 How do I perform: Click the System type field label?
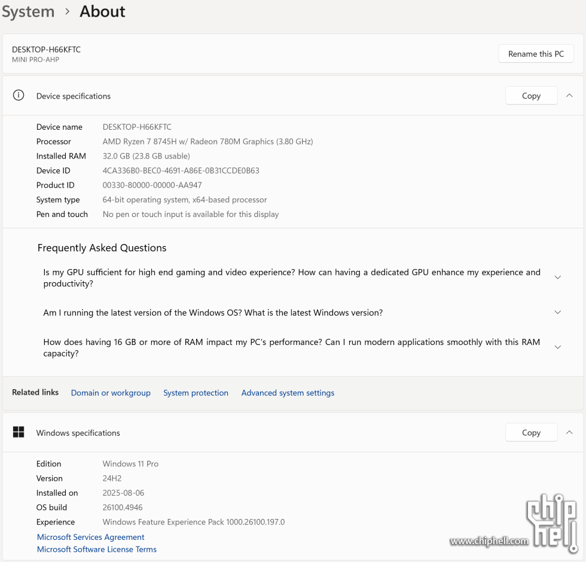[x=58, y=200]
